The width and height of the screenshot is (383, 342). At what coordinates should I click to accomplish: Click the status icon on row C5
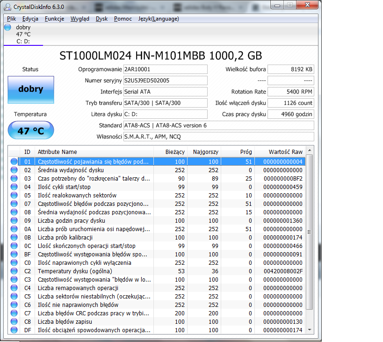point(14,296)
